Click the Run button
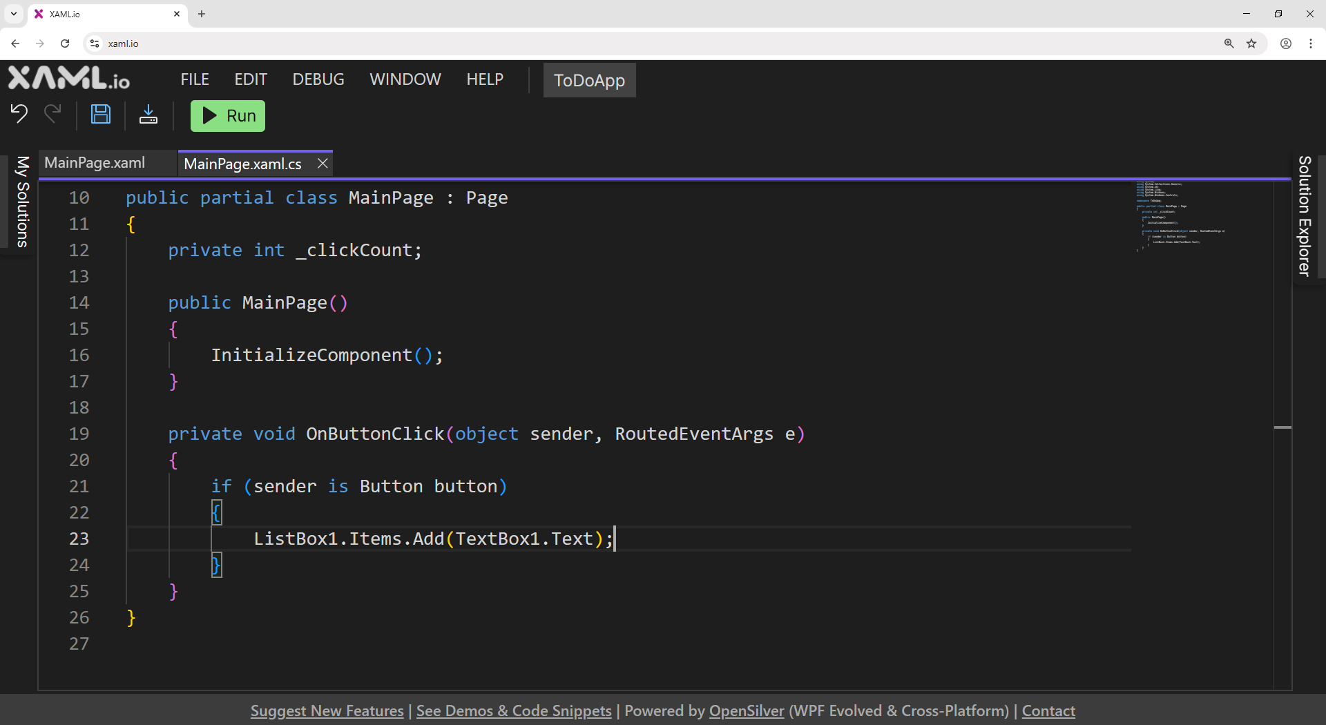The width and height of the screenshot is (1326, 725). [227, 115]
